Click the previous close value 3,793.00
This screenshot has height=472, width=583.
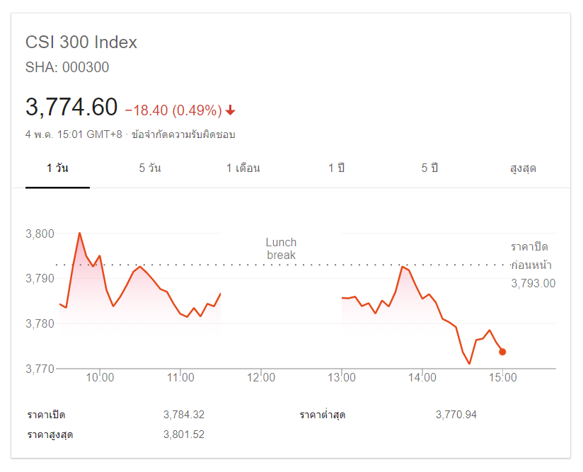tap(533, 284)
